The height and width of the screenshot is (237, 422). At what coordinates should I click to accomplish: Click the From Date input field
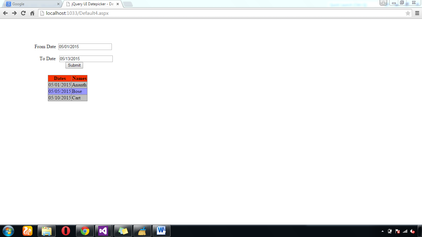85,47
